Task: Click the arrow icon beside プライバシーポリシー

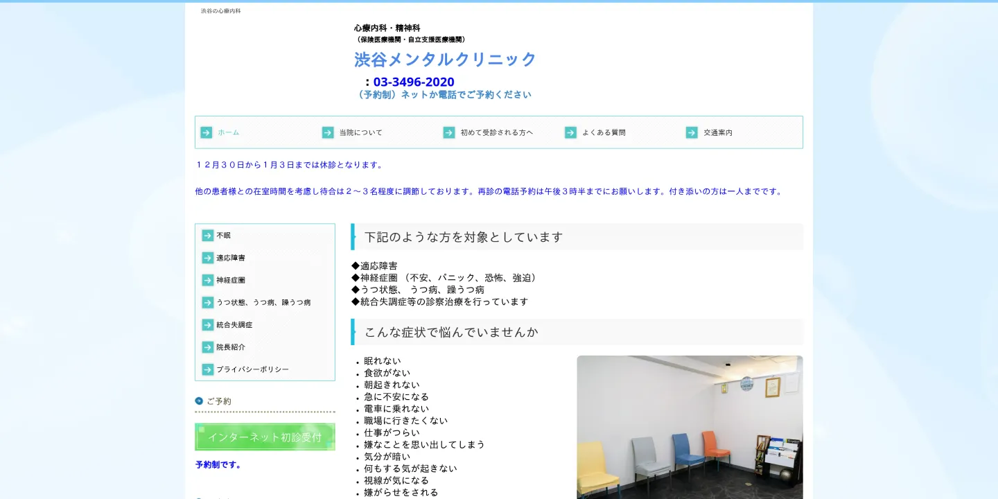Action: [x=208, y=369]
